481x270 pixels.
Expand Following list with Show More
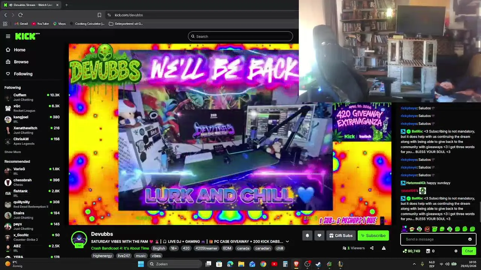click(13, 152)
